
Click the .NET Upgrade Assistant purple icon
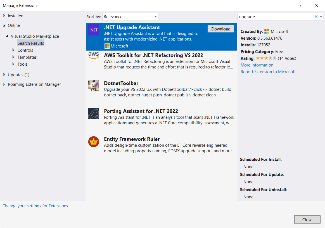[94, 30]
